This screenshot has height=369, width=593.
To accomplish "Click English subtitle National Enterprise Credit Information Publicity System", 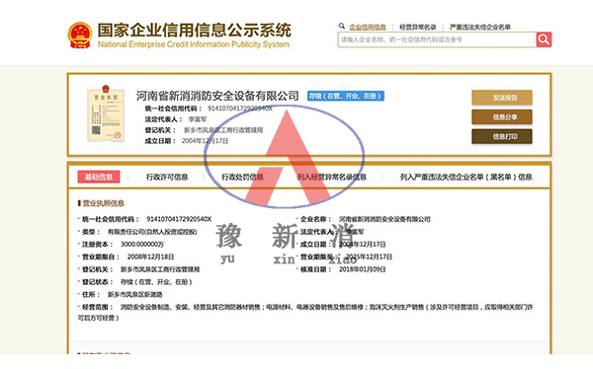I will point(194,44).
